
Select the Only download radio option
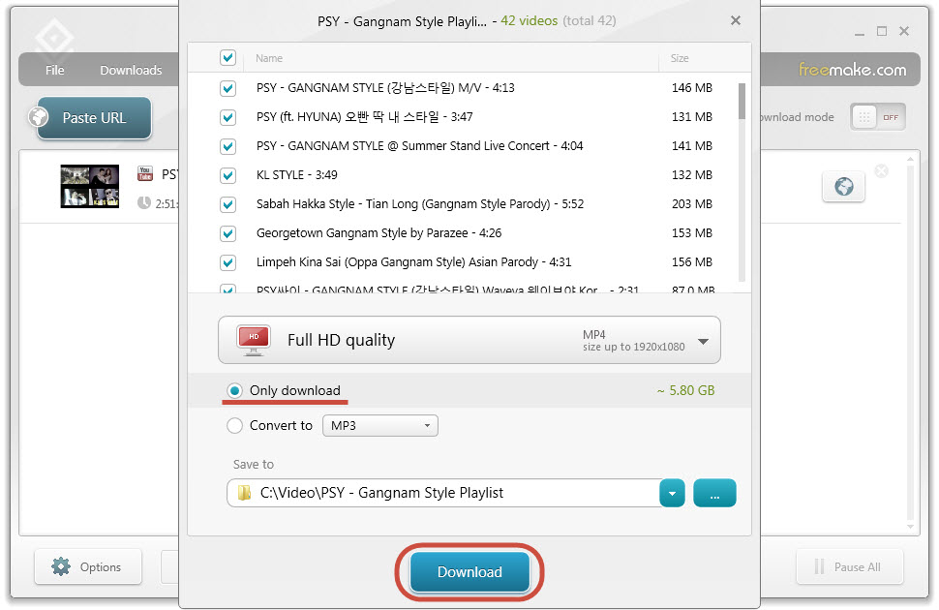pos(234,390)
